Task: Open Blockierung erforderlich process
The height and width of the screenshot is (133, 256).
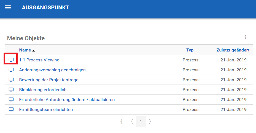Action: [x=43, y=90]
